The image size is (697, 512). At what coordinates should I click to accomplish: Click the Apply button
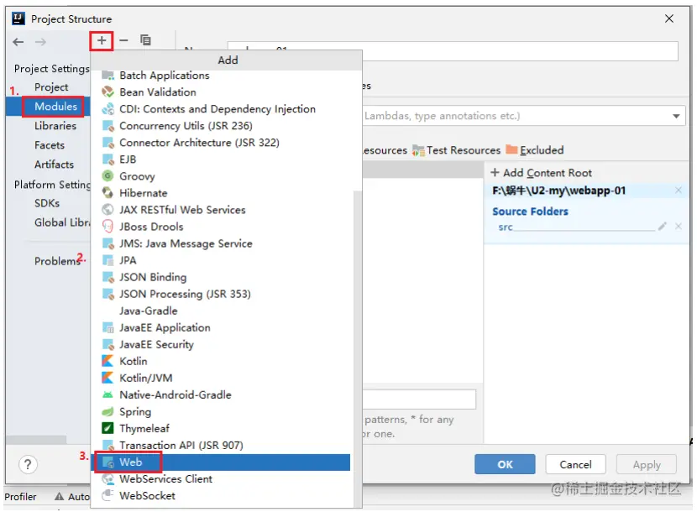(647, 464)
